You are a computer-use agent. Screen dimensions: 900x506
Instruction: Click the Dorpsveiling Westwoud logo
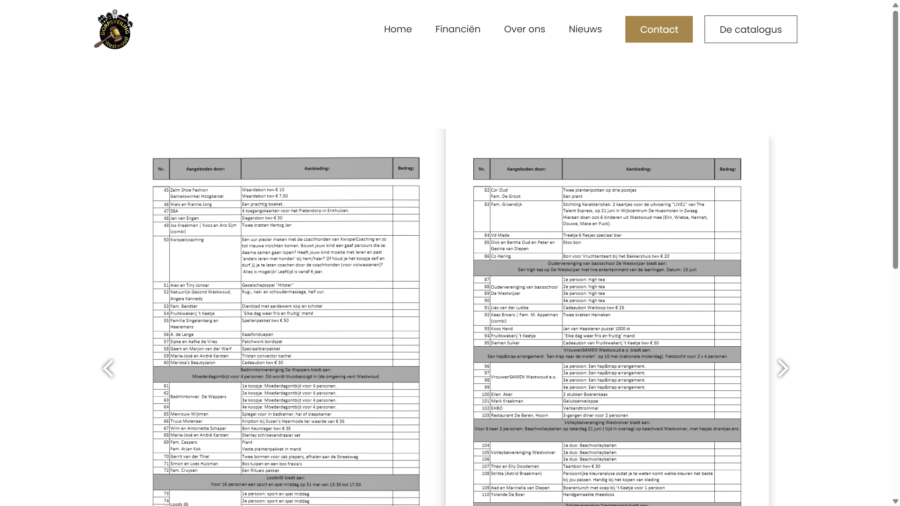click(114, 30)
